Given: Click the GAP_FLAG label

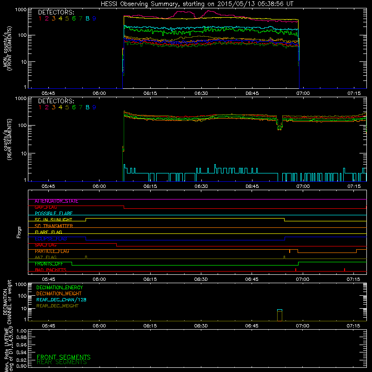Looking at the screenshot, I should coord(46,207).
